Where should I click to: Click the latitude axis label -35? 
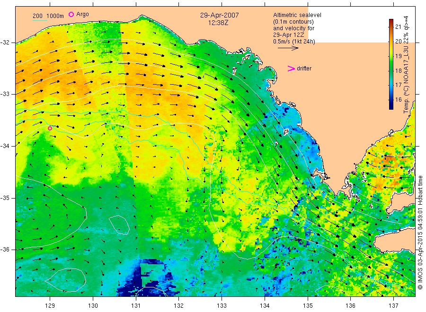click(5, 198)
